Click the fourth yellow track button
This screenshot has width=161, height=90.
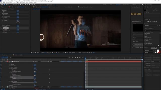tap(140, 14)
